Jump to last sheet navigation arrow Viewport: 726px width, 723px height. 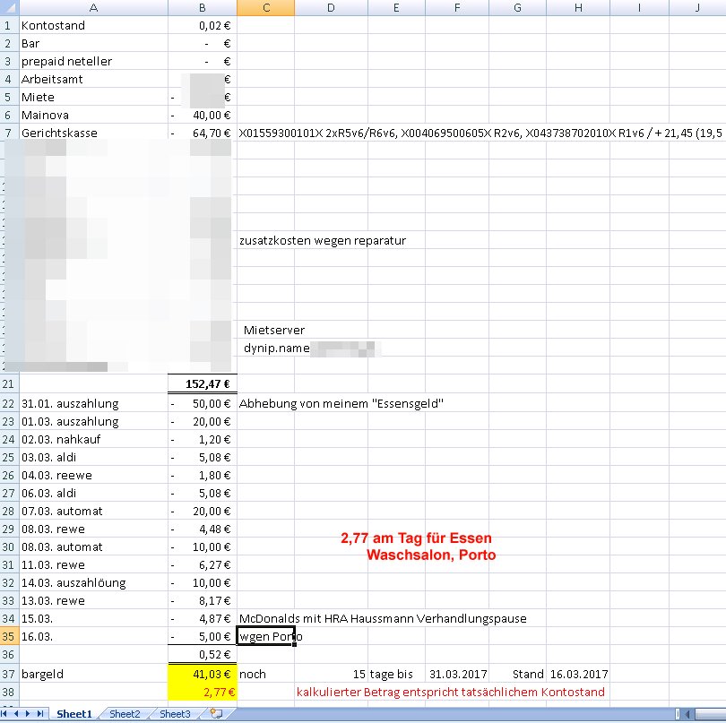click(41, 714)
